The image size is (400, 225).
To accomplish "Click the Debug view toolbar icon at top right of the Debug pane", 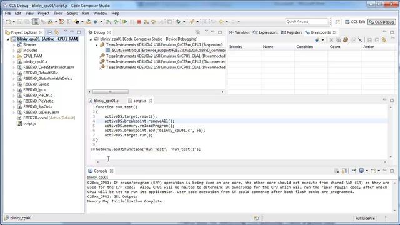I will (197, 32).
